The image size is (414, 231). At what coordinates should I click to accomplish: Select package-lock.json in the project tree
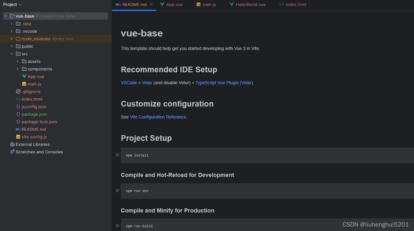(x=39, y=122)
